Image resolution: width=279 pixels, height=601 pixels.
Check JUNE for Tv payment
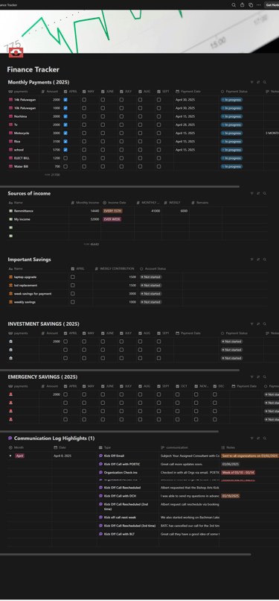coord(103,125)
